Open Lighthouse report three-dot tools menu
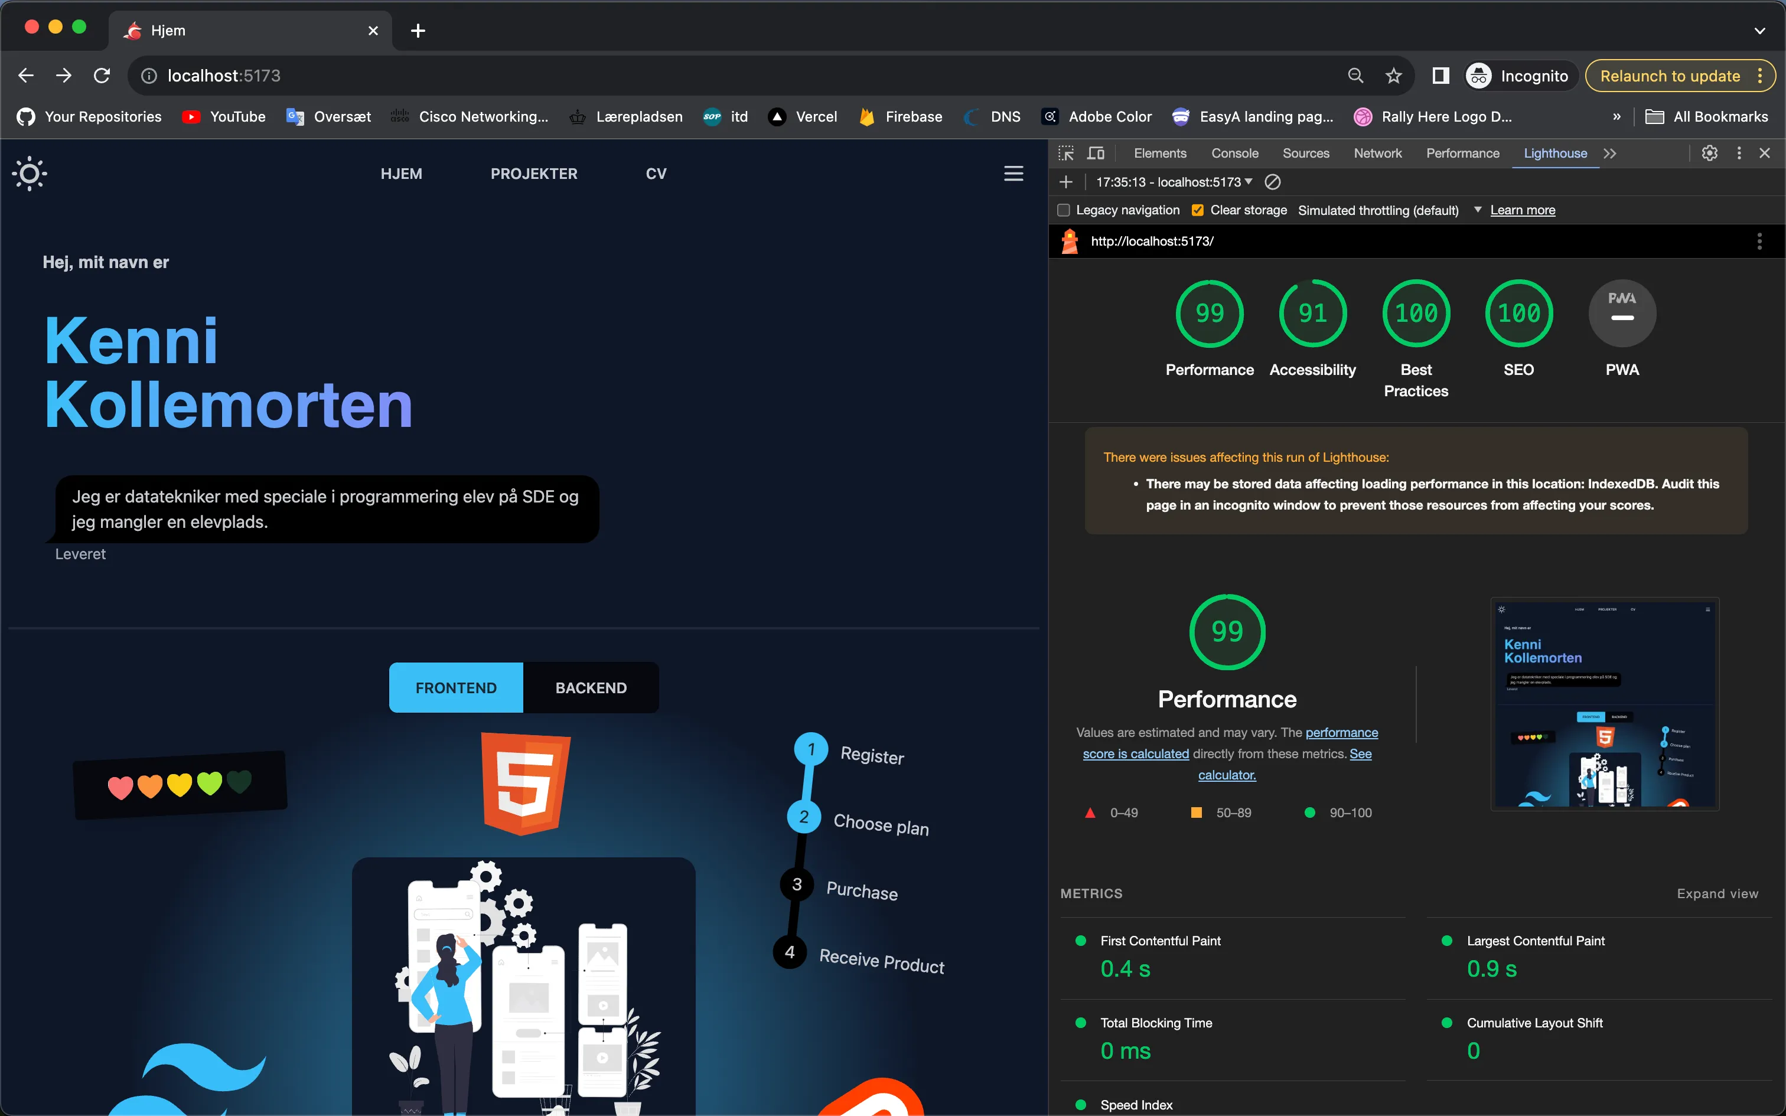 tap(1759, 242)
